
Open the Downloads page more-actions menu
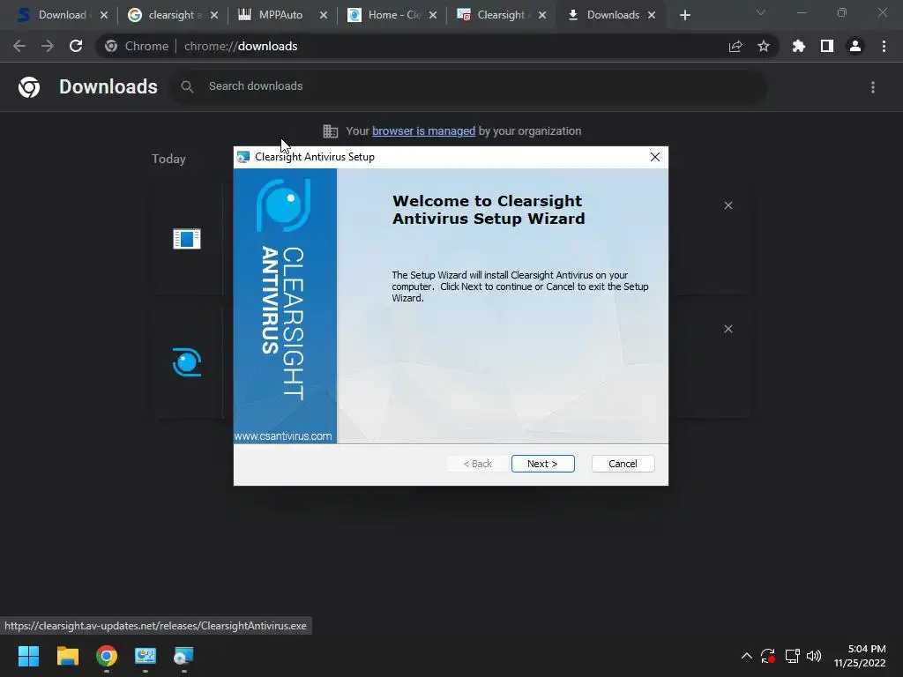tap(872, 87)
